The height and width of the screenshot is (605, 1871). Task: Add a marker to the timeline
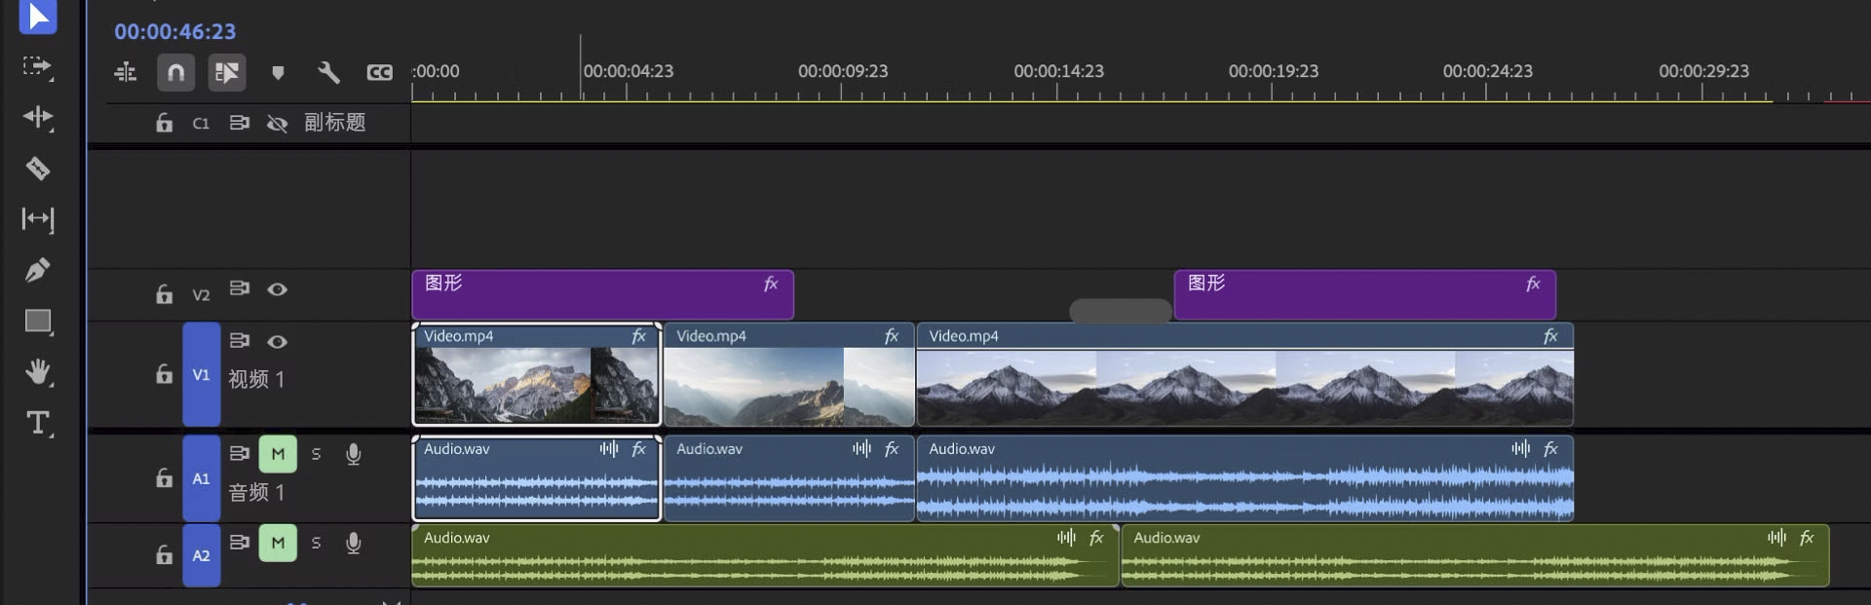point(278,72)
